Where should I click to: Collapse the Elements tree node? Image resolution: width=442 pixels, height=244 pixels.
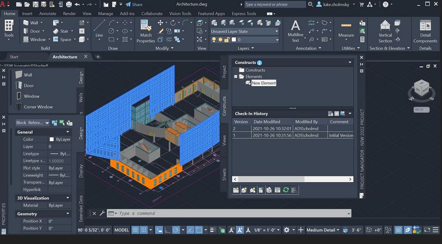point(236,76)
